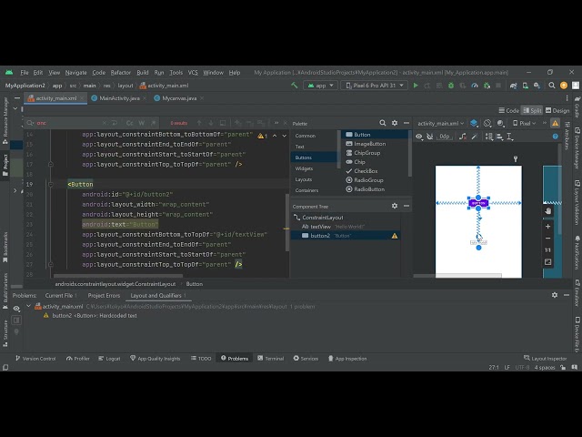The width and height of the screenshot is (582, 437).
Task: Toggle autoconnect to parent magnet icon
Action: (x=430, y=137)
